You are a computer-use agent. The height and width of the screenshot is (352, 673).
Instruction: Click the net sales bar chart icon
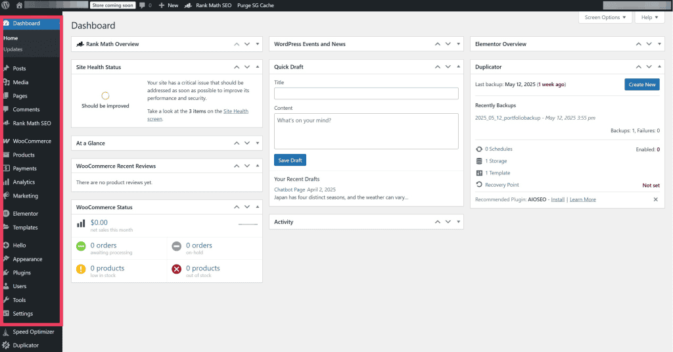tap(81, 224)
